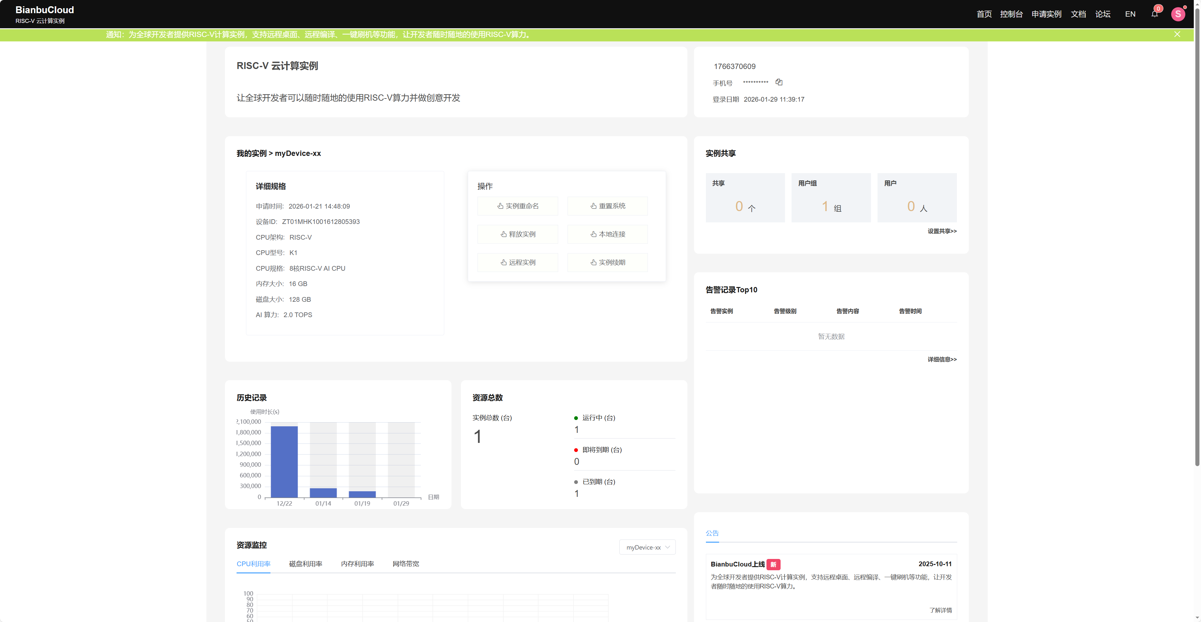Click the copy icon beside phone number

[779, 82]
